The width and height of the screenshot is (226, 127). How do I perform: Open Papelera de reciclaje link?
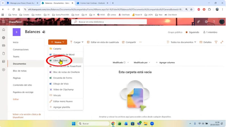tap(23, 92)
